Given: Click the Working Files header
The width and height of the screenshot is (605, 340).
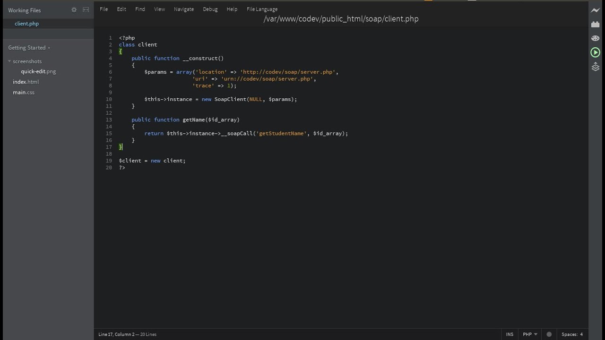Looking at the screenshot, I should [24, 10].
